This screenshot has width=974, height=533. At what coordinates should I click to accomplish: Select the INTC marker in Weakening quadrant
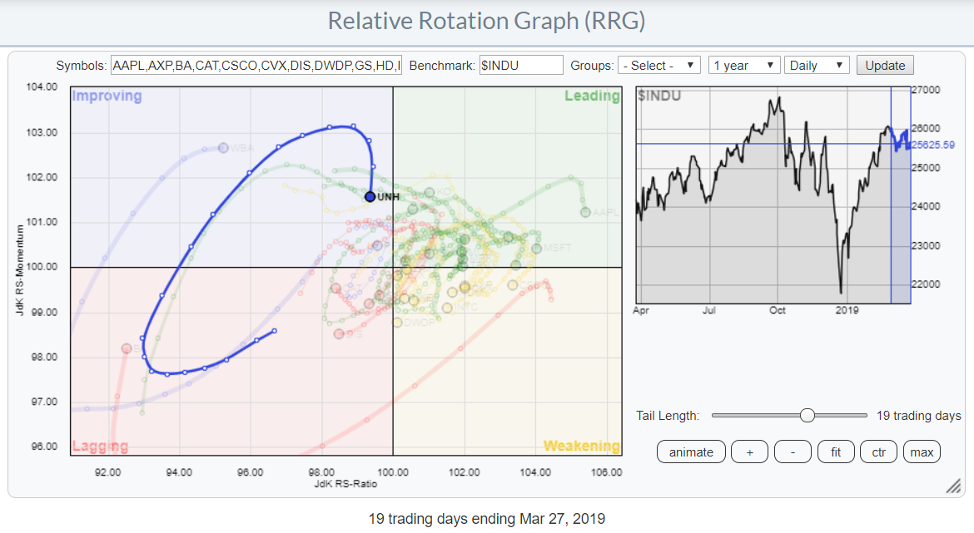[447, 308]
